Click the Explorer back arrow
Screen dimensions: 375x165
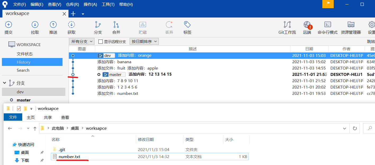pyautogui.click(x=10, y=128)
